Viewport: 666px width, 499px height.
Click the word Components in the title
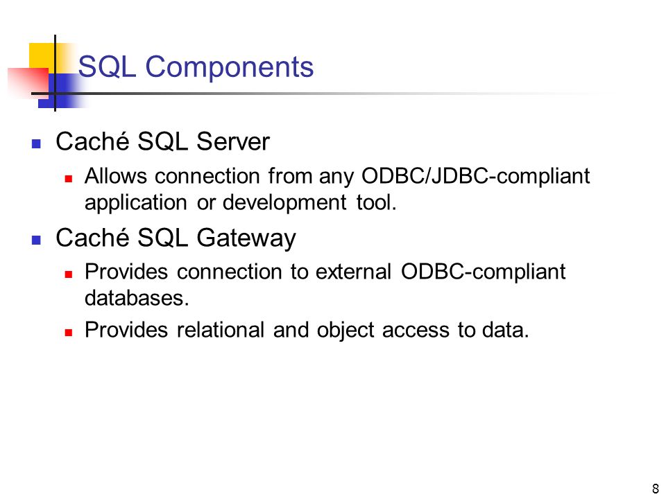click(x=230, y=67)
